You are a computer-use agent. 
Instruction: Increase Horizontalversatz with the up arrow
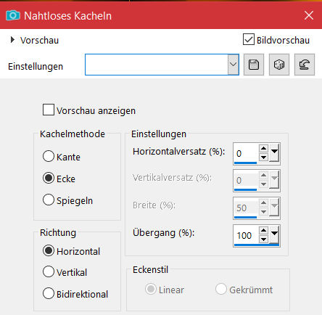(x=263, y=148)
